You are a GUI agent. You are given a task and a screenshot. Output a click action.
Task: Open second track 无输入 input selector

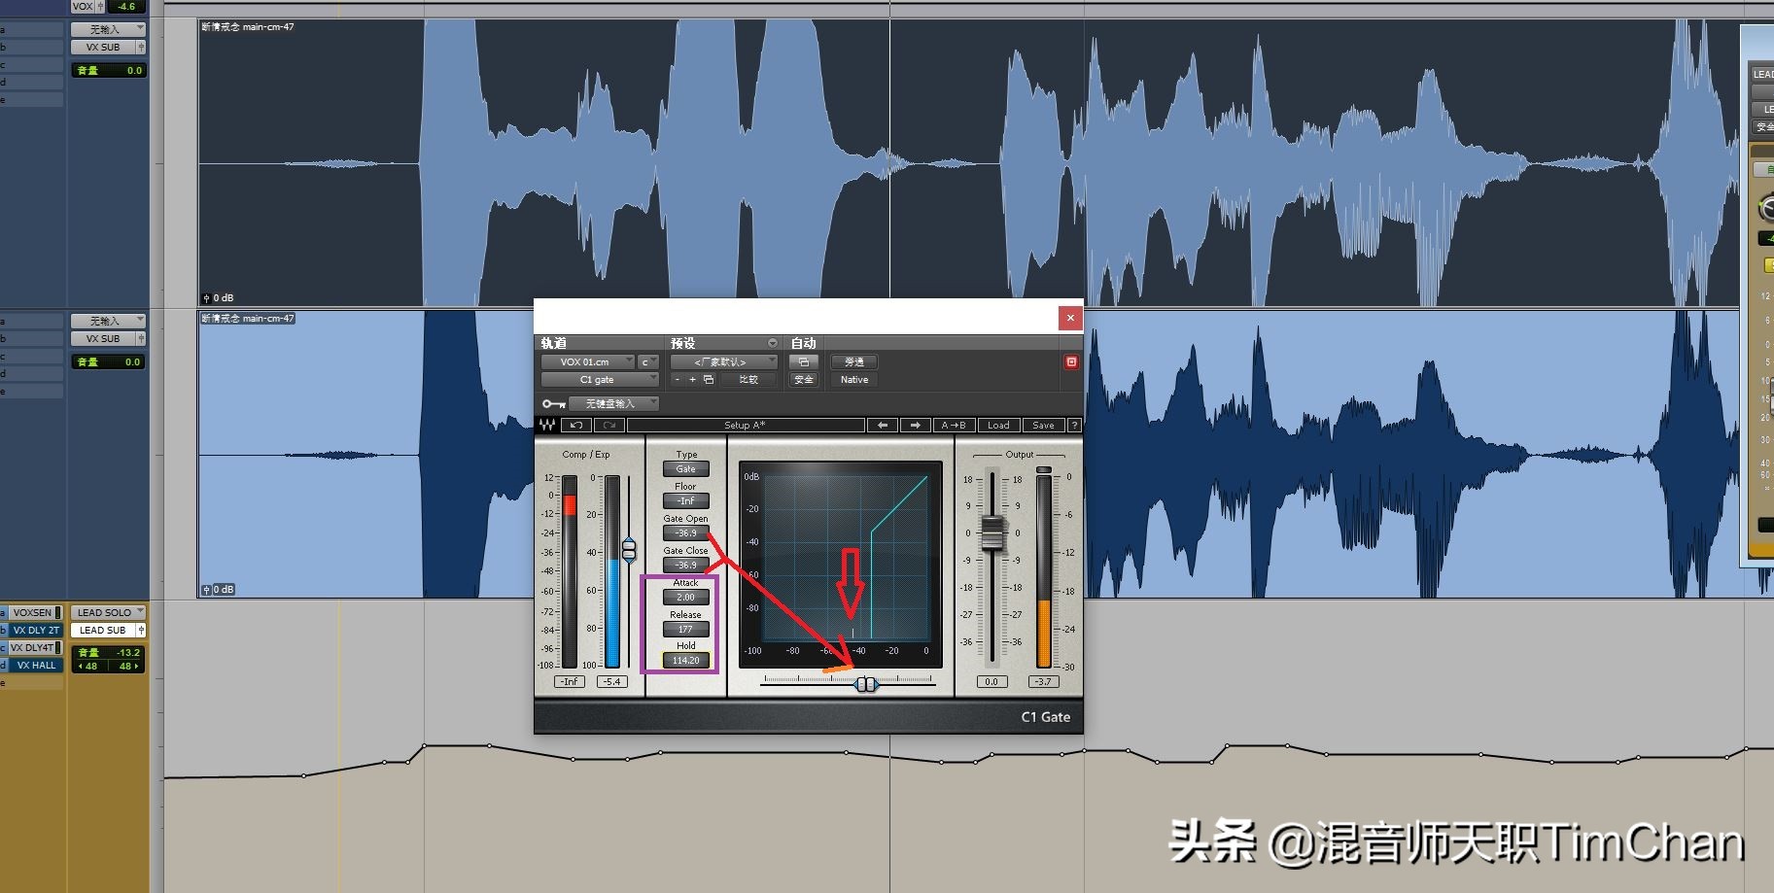[x=108, y=321]
